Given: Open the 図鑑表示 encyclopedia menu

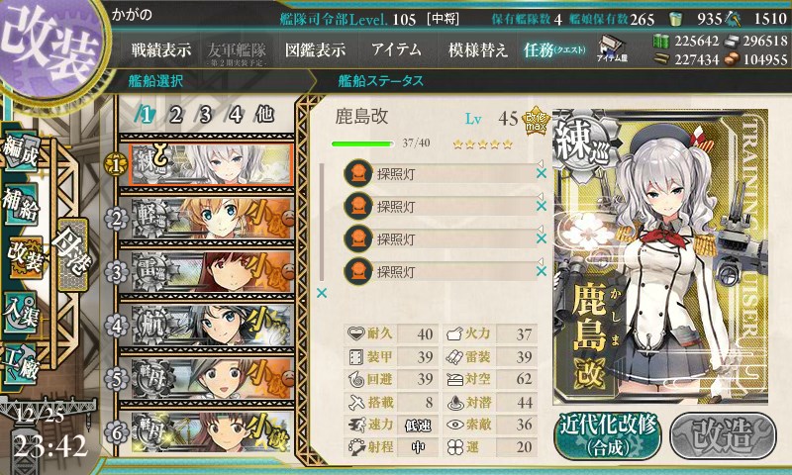Looking at the screenshot, I should tap(315, 49).
